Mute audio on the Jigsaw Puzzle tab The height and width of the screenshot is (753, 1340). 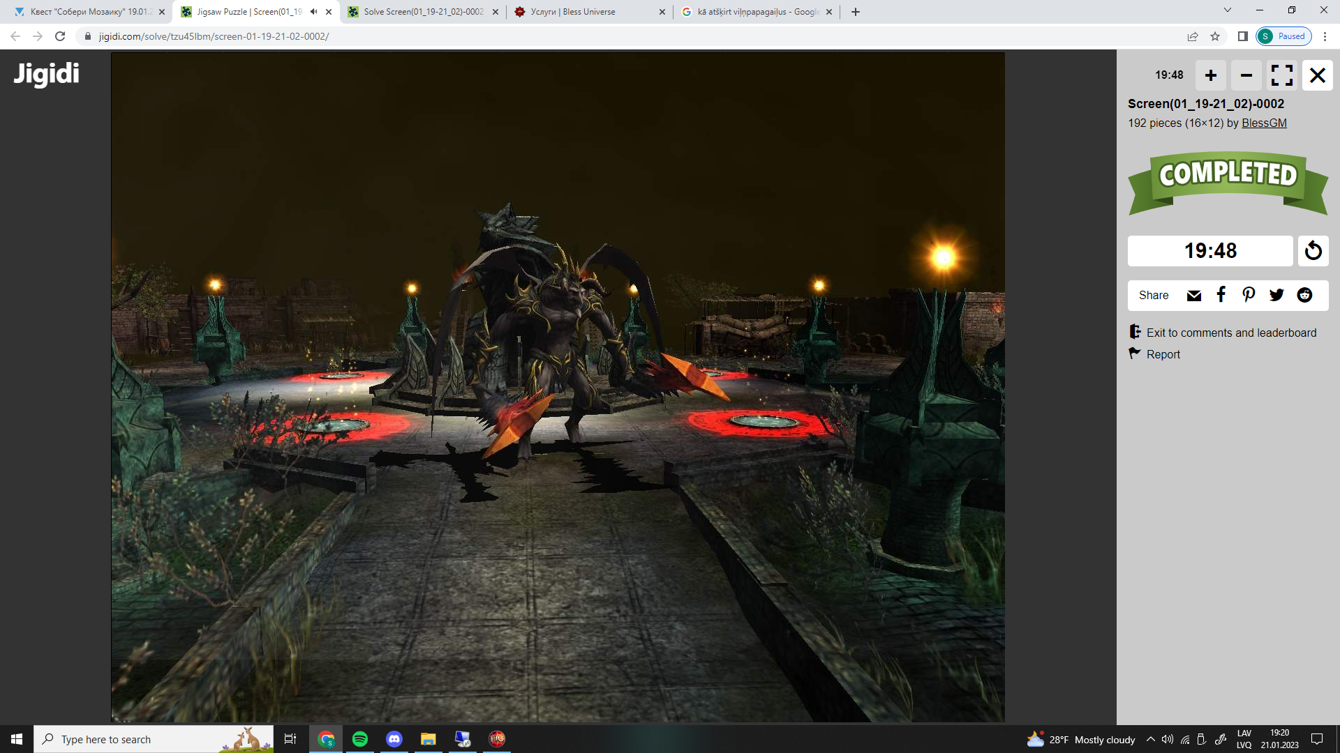click(313, 12)
